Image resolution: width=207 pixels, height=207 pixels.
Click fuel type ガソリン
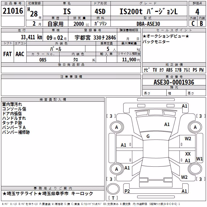click(x=100, y=24)
